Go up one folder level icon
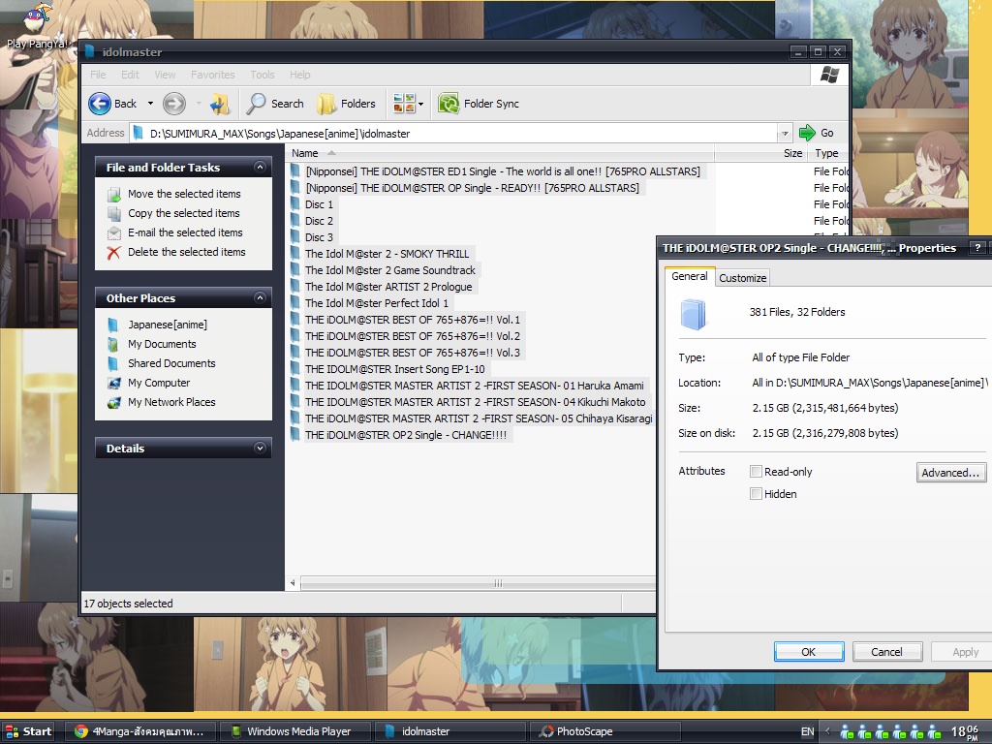 point(220,104)
